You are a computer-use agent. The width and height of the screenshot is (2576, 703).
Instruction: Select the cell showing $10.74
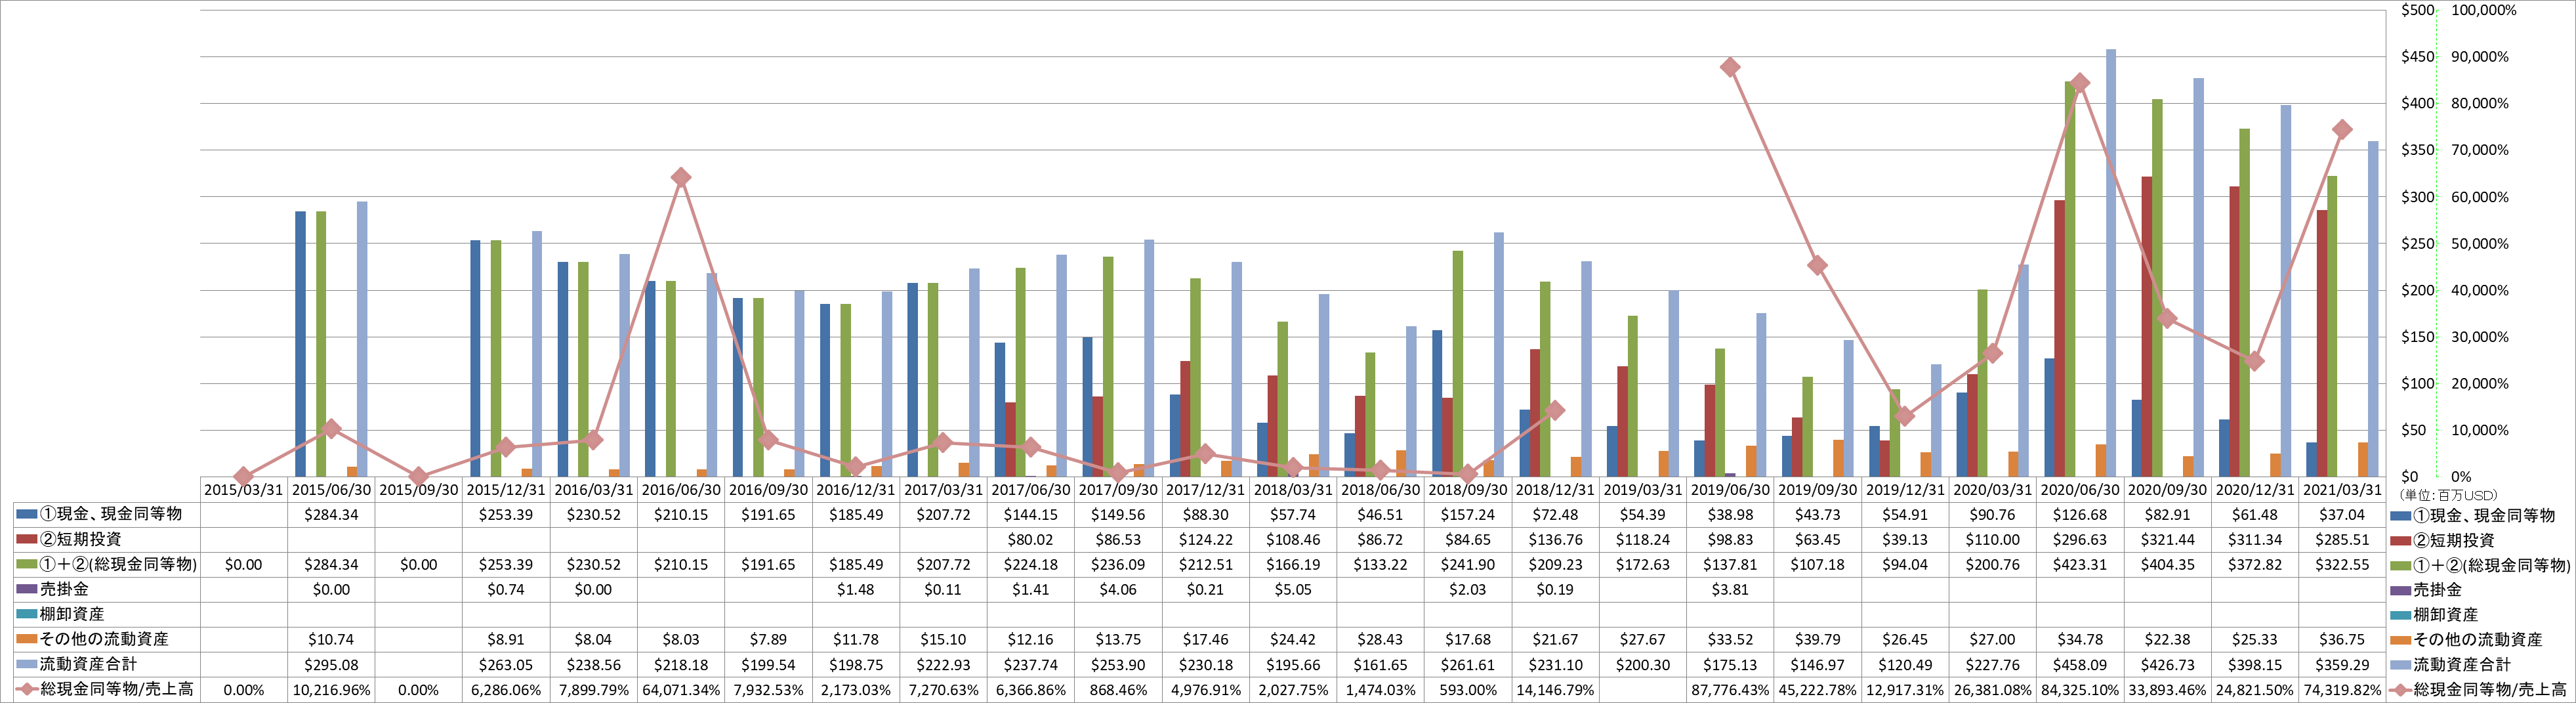[331, 640]
